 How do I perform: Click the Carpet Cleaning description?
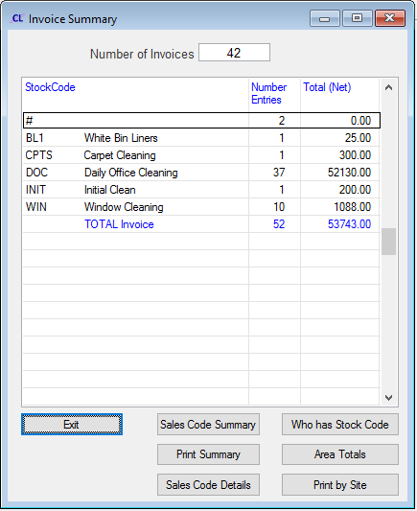120,155
